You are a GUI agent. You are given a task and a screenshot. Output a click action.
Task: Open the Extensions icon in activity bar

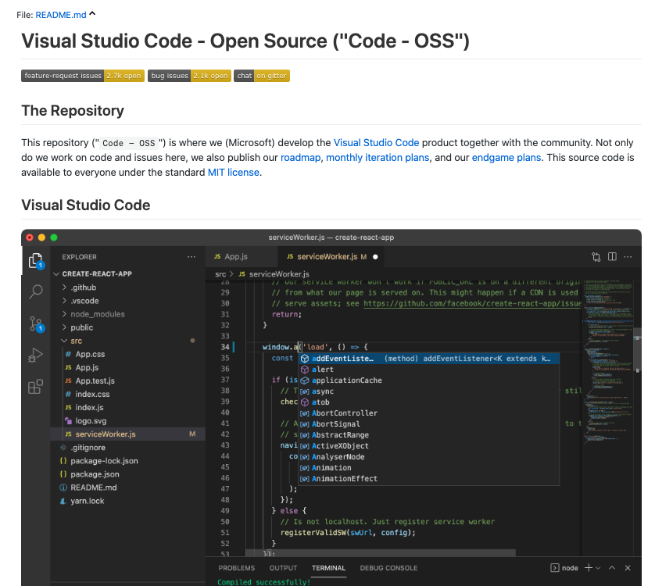point(35,387)
